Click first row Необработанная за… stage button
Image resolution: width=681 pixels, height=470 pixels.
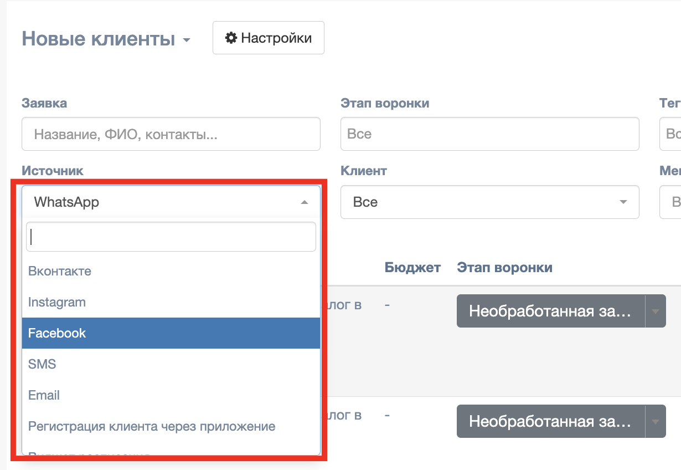click(x=551, y=311)
